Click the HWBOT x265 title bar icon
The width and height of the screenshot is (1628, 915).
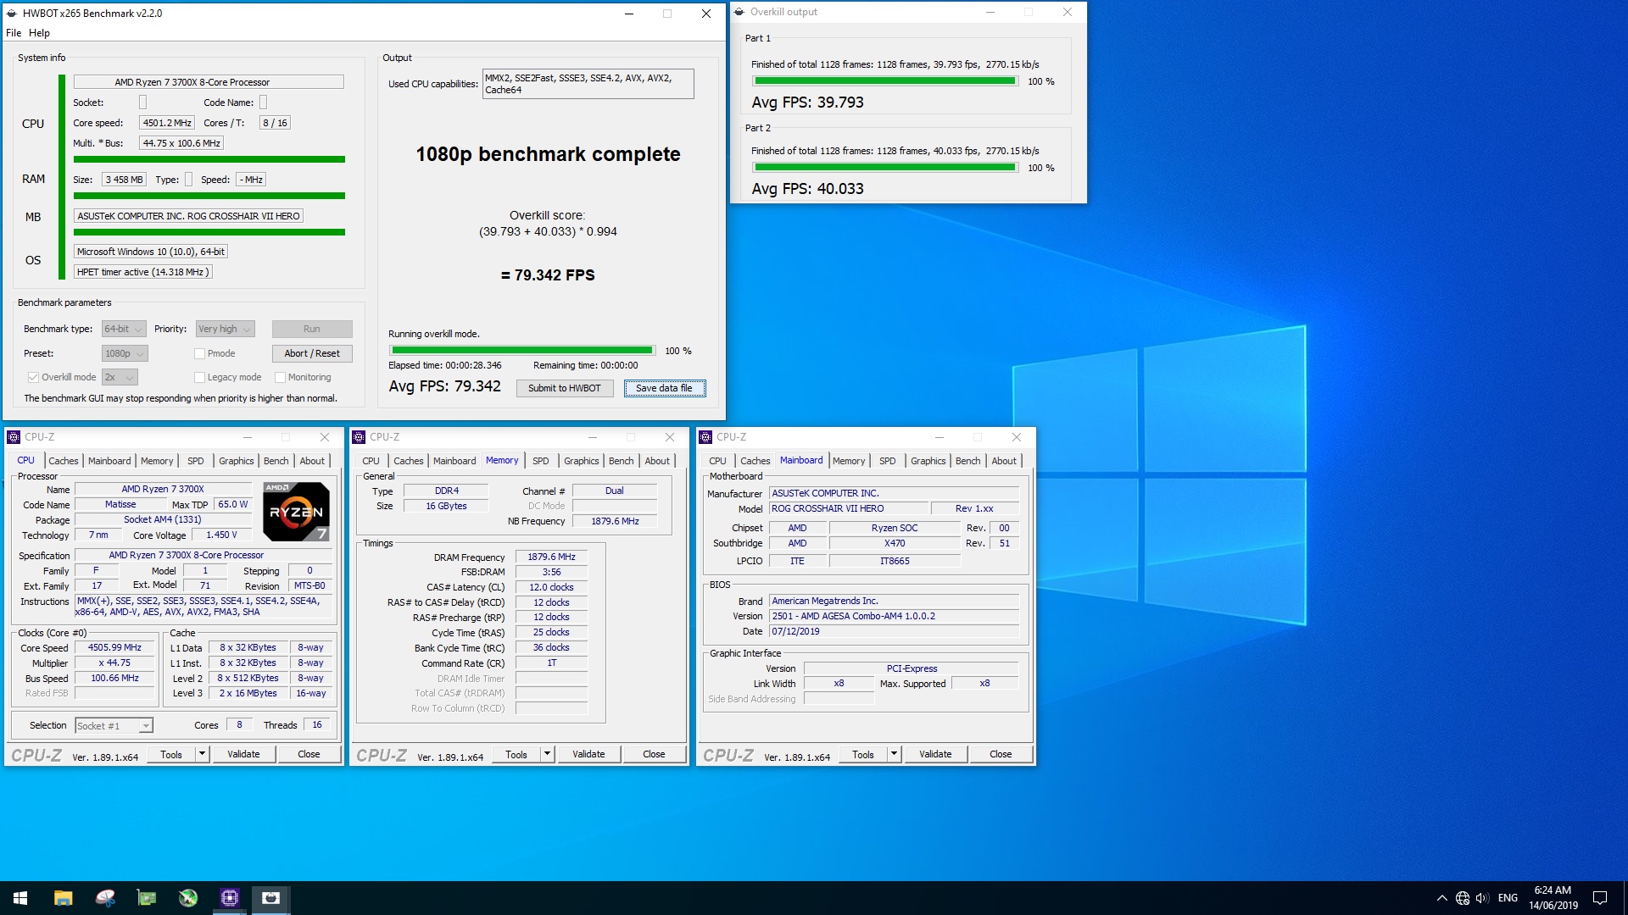click(x=12, y=14)
